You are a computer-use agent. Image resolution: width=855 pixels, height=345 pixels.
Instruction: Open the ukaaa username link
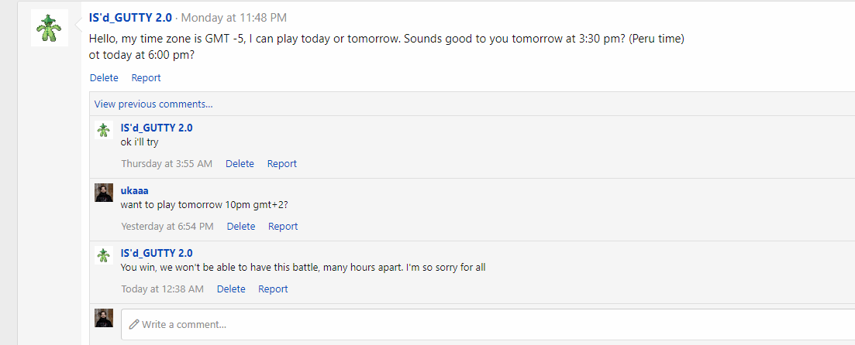pos(135,190)
